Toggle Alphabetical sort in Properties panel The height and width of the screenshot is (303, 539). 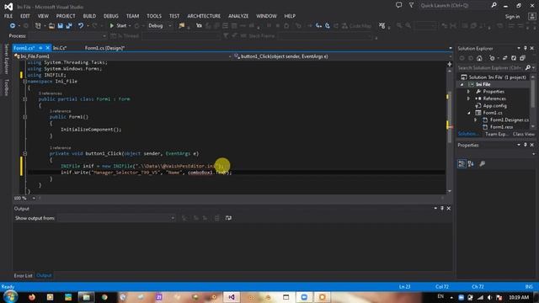click(x=471, y=164)
